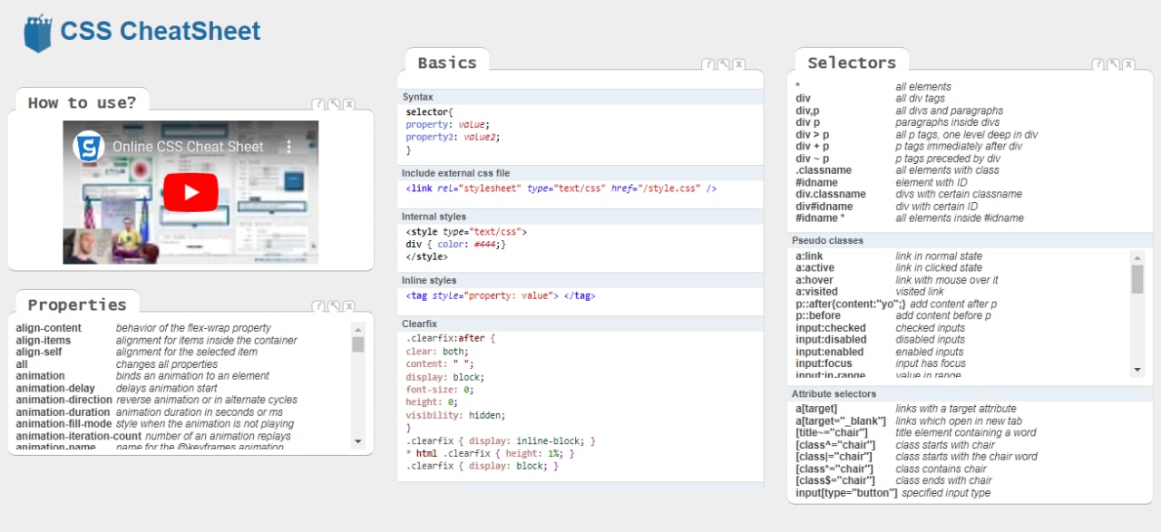The width and height of the screenshot is (1161, 532).
Task: Click the help icon on Properties panel
Action: coord(318,307)
